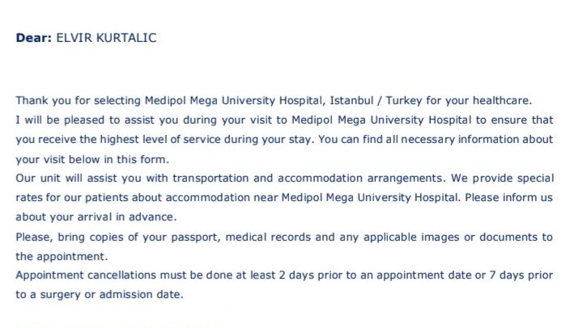Click the "Istanbul / Turkey" text
This screenshot has width=583, height=328.
376,100
